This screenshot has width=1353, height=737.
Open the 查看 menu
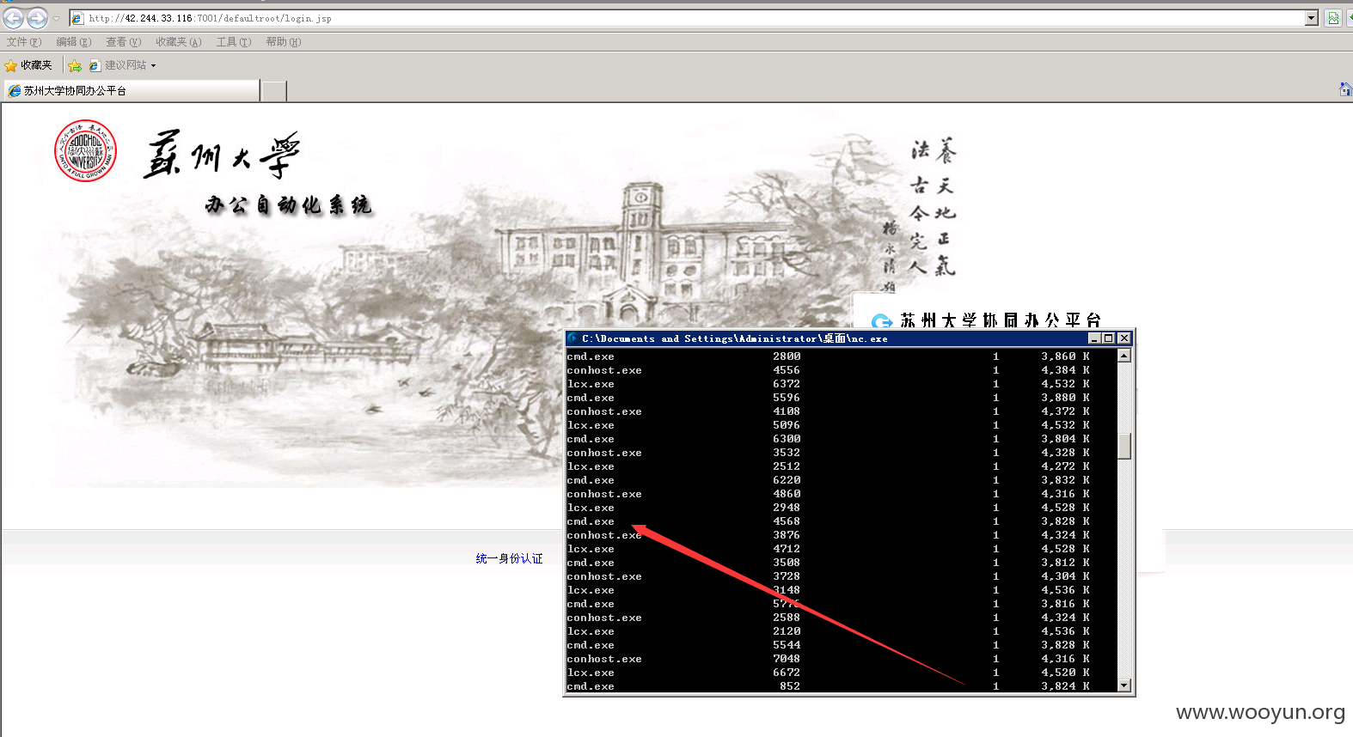pos(123,42)
